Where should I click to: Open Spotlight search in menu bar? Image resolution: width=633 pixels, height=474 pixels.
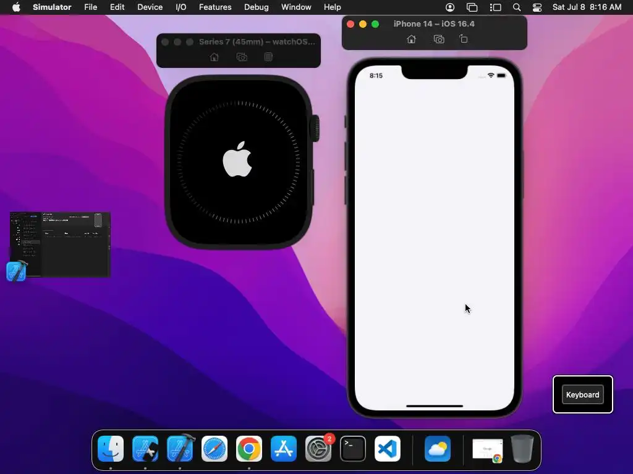[x=516, y=7]
